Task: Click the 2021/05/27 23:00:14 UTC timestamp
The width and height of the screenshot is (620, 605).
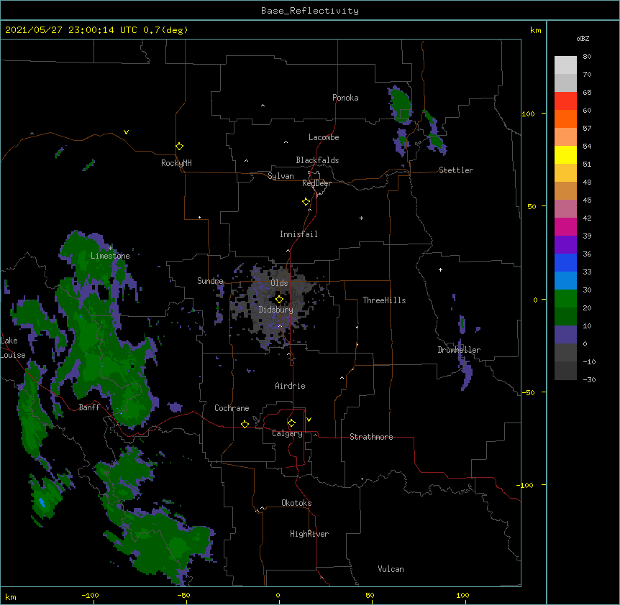Action: [71, 30]
